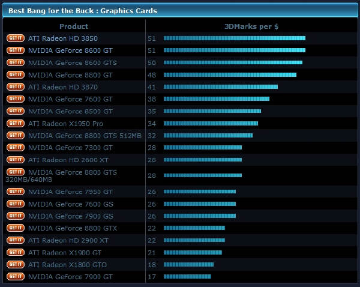This screenshot has height=287, width=360.
Task: Open the ATI Radeon X1800 GTO link
Action: point(67,265)
